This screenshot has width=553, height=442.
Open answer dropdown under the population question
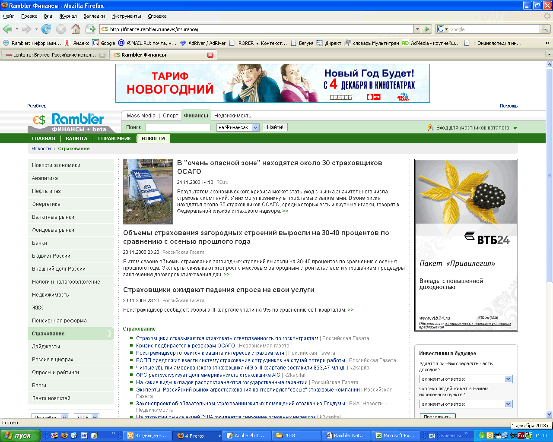click(466, 404)
